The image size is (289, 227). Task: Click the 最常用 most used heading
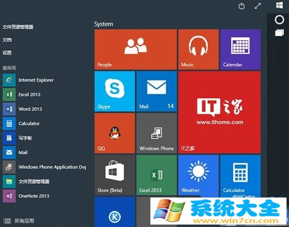pyautogui.click(x=9, y=68)
